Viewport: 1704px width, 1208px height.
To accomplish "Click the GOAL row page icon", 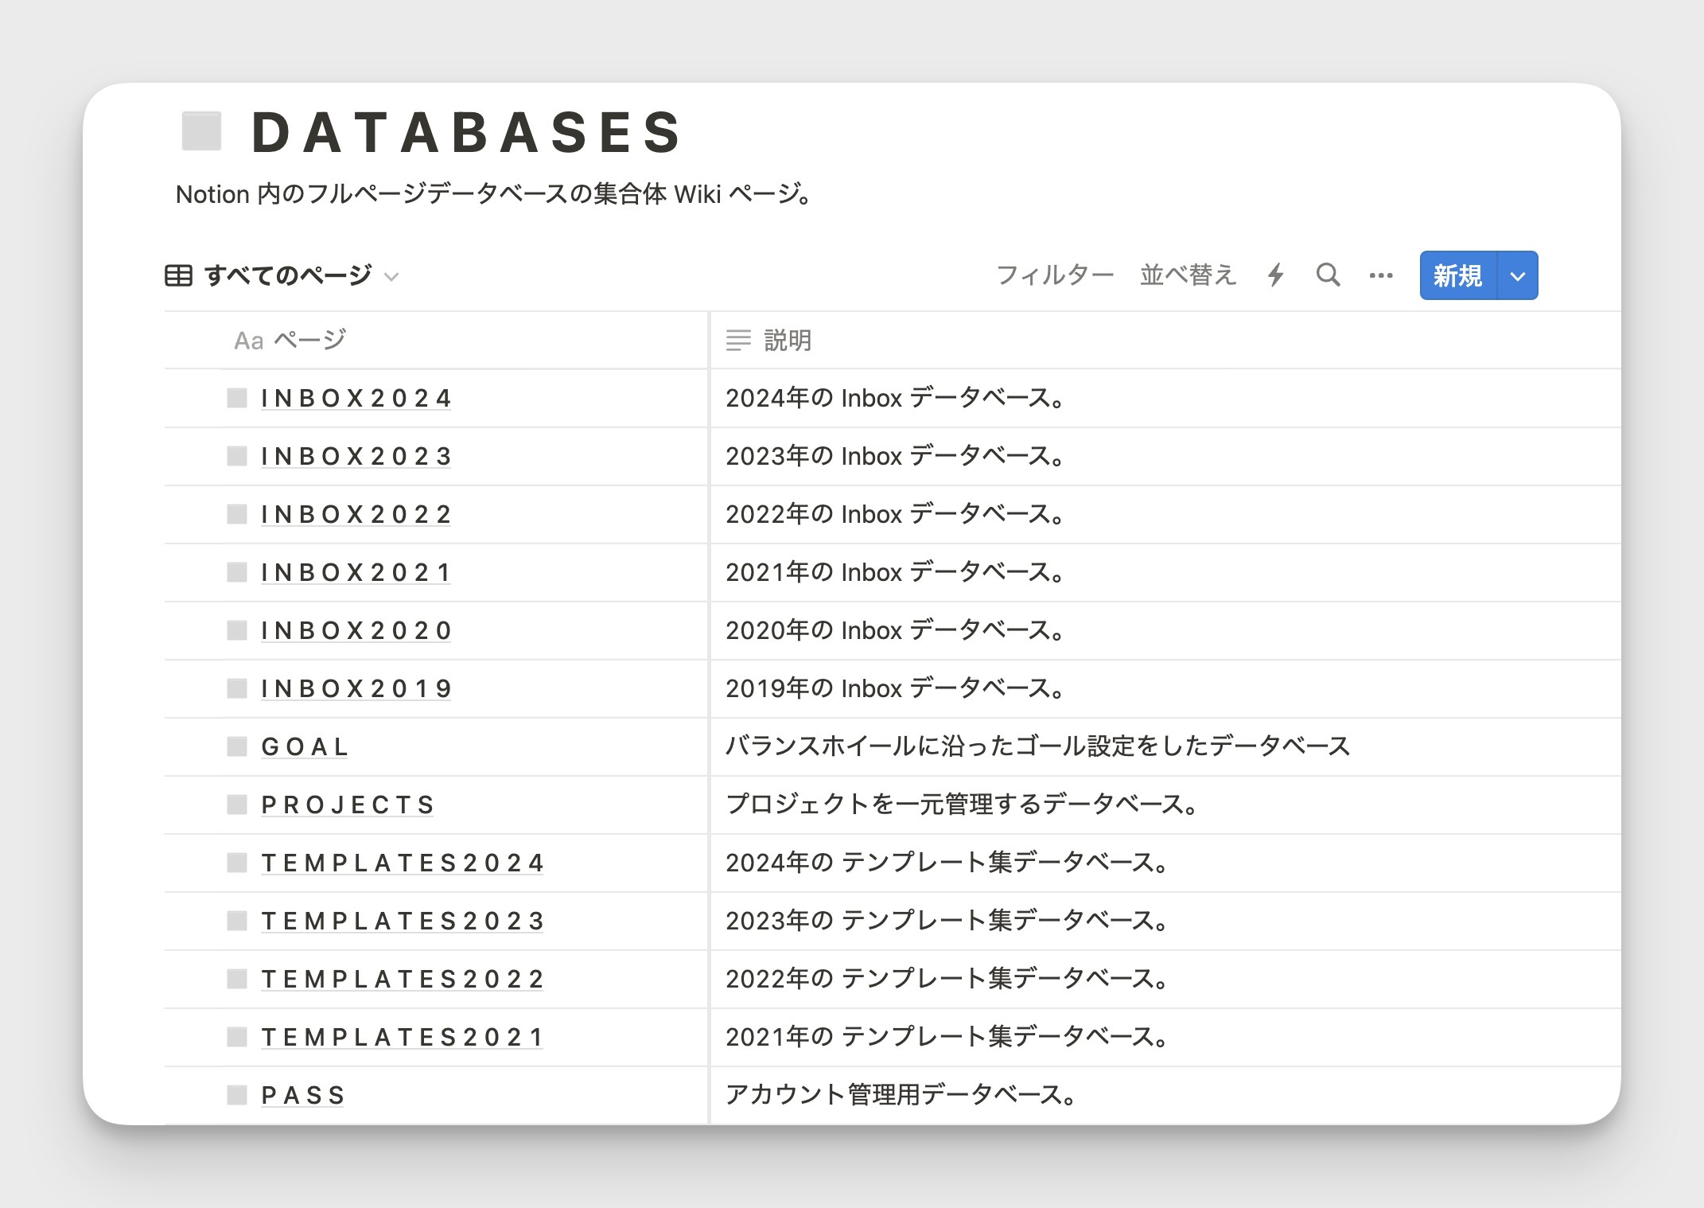I will [x=237, y=746].
